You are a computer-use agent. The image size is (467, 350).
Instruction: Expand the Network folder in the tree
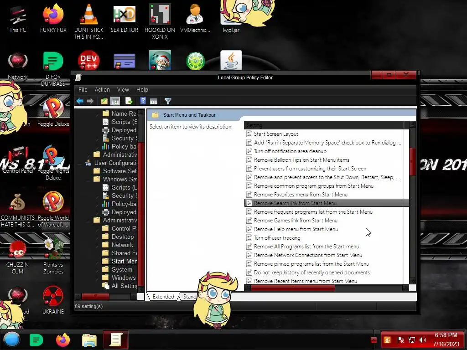pos(97,245)
